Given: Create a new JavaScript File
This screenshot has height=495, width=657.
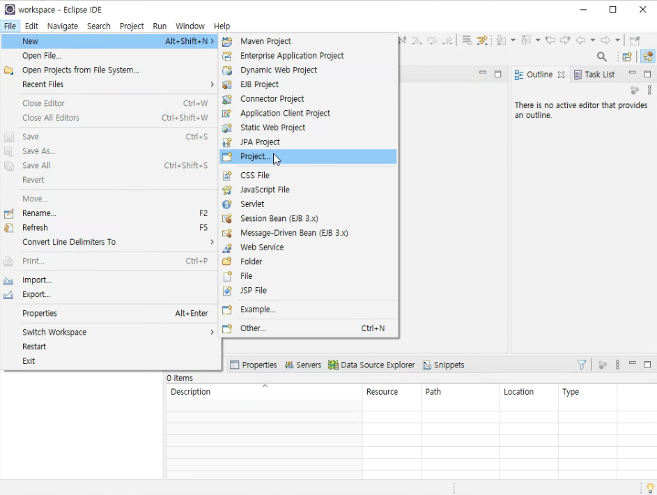Looking at the screenshot, I should (x=308, y=190).
